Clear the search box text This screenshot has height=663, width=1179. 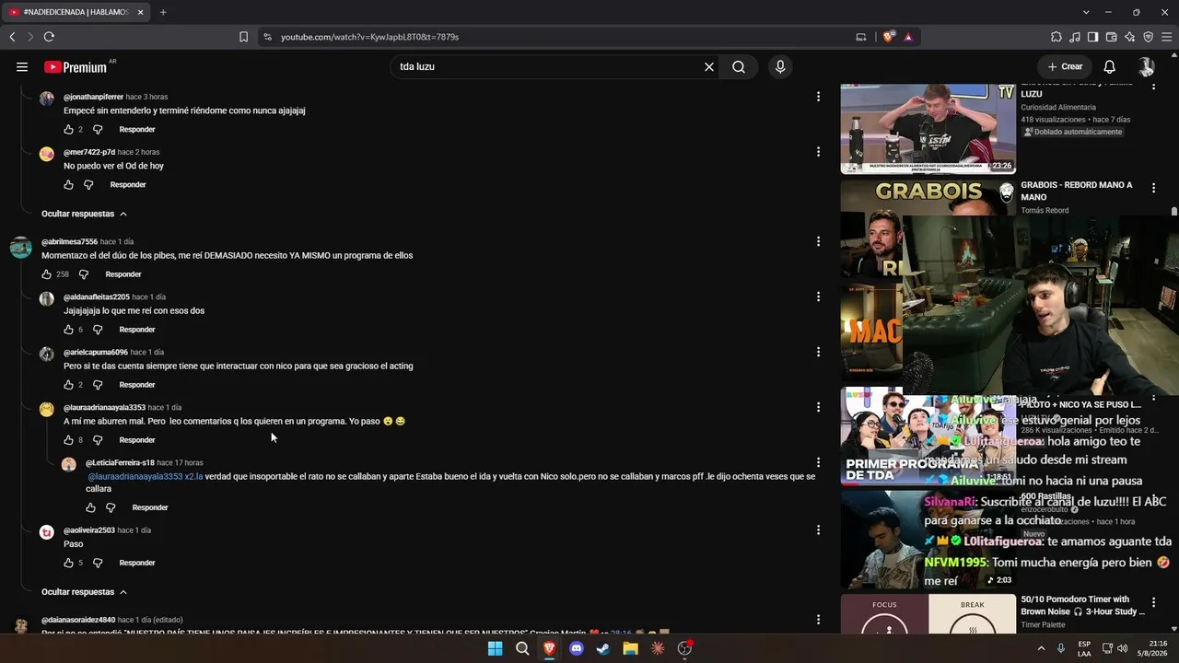(709, 66)
